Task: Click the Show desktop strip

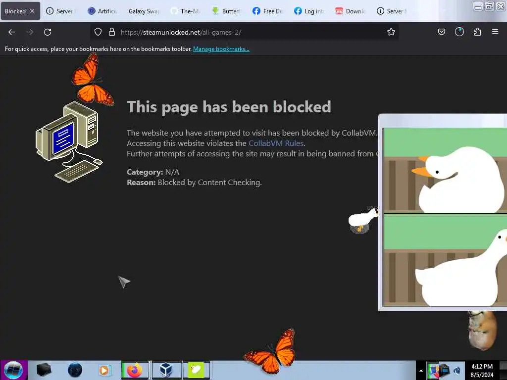Action: point(503,370)
